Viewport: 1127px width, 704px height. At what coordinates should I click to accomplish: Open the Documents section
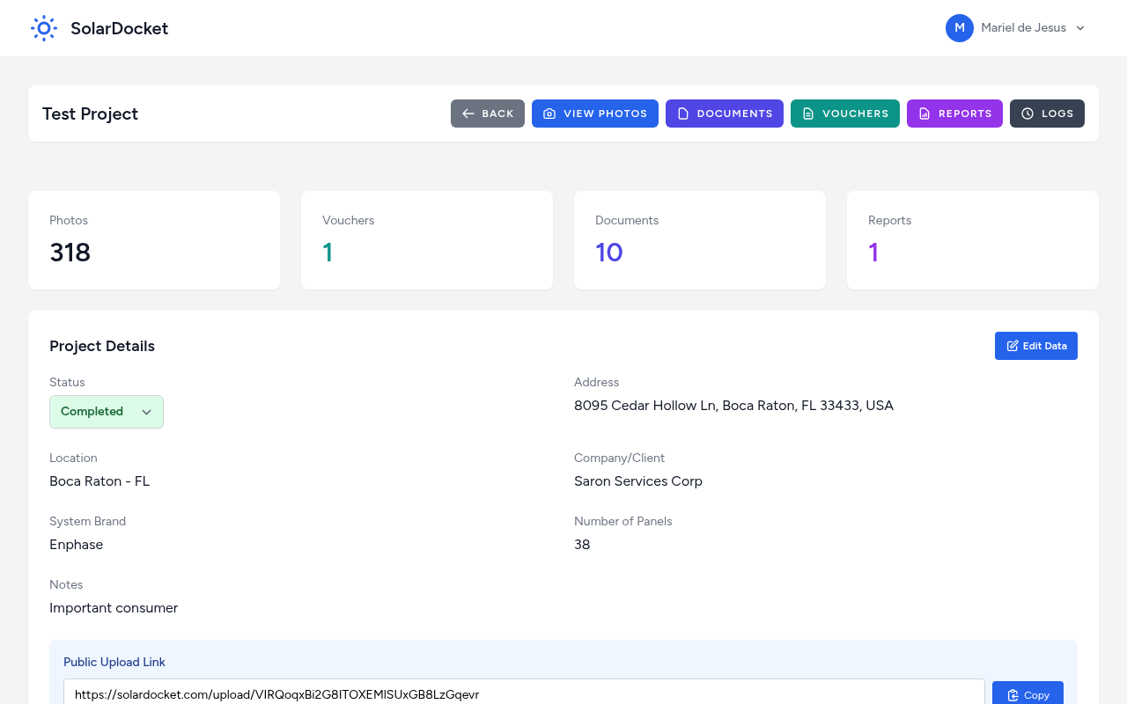click(x=724, y=114)
